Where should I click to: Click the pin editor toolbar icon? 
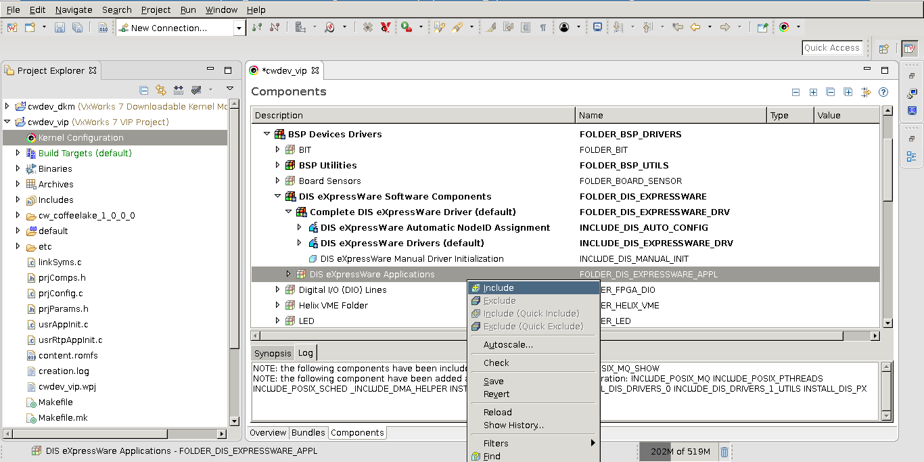point(762,28)
